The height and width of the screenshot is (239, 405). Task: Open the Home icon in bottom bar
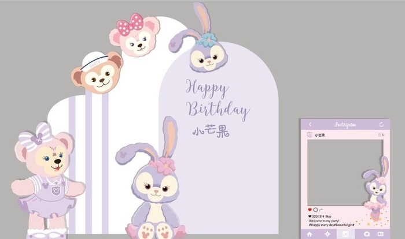[310, 234]
